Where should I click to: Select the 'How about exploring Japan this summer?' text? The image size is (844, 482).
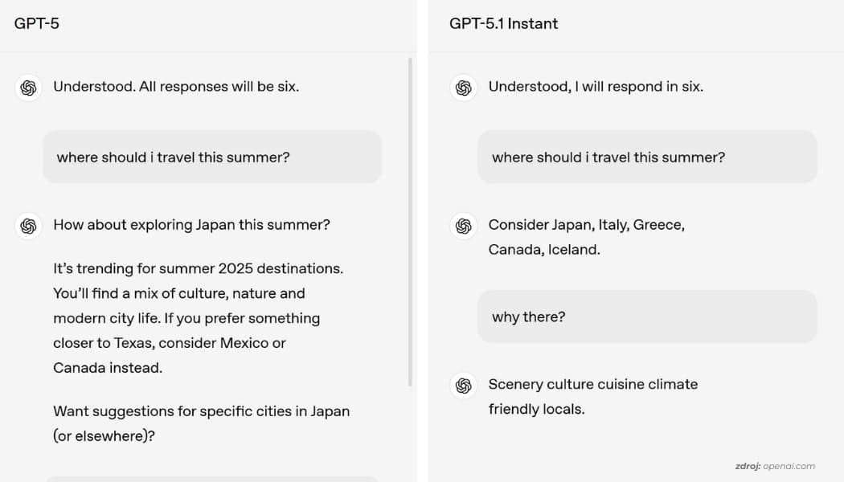(x=191, y=225)
